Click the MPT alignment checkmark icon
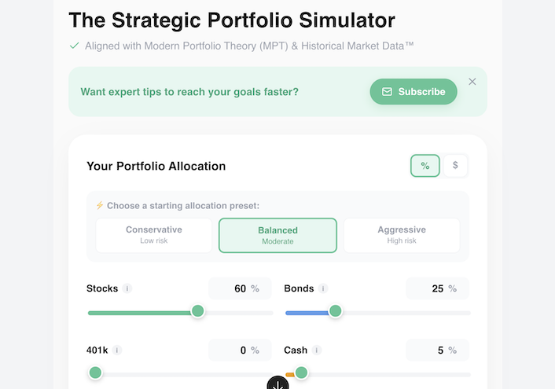The width and height of the screenshot is (555, 389). click(x=75, y=46)
